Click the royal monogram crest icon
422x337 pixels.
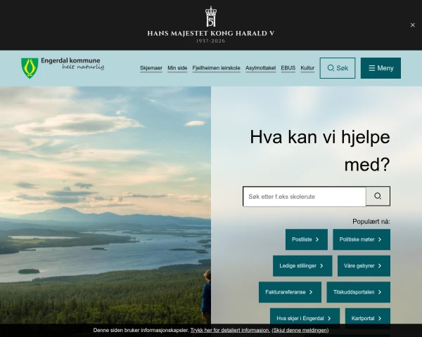pyautogui.click(x=211, y=17)
